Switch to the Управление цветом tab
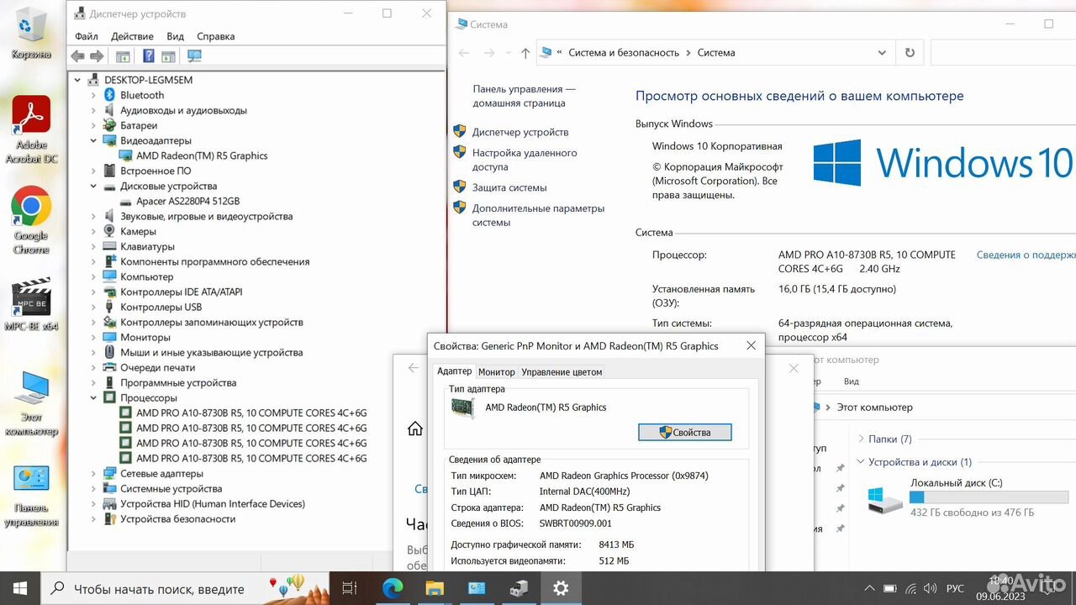The image size is (1076, 605). 562,371
